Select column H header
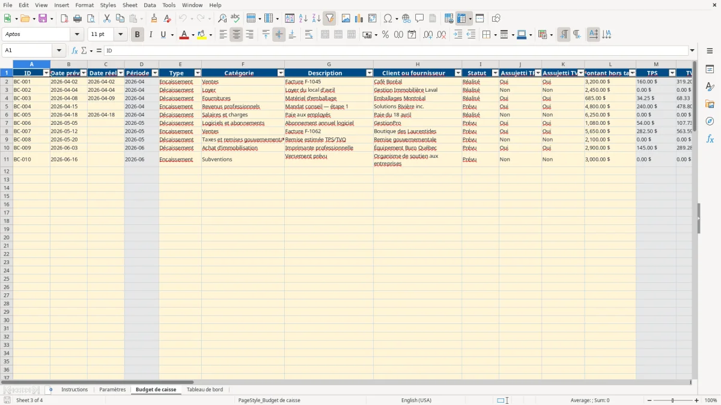 coord(418,64)
